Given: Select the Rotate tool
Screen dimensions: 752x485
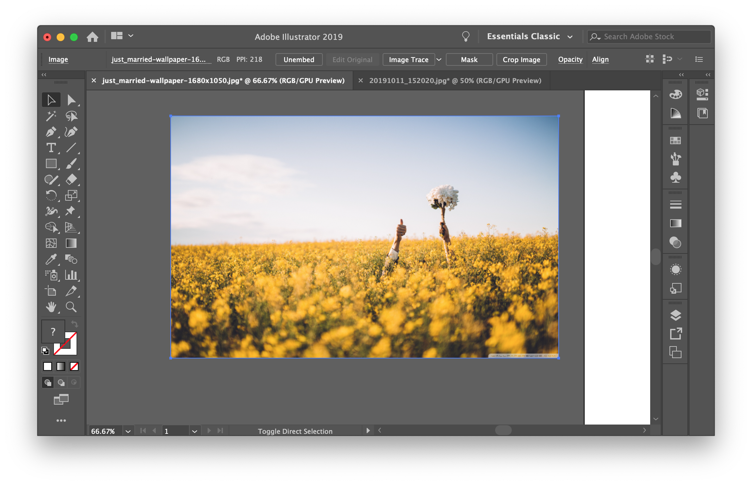Looking at the screenshot, I should coord(51,195).
